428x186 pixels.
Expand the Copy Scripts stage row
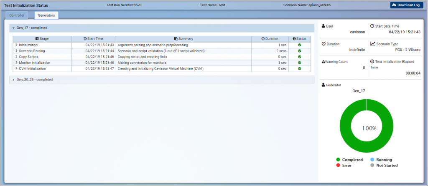click(x=16, y=57)
